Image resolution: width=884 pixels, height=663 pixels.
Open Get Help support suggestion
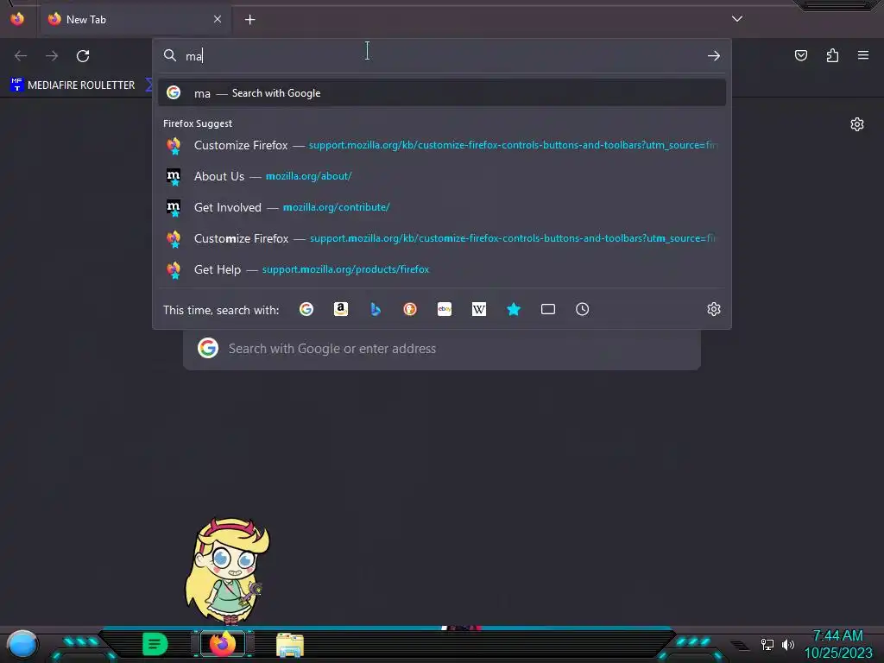[x=442, y=269]
